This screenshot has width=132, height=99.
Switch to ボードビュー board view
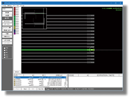pos(7,22)
